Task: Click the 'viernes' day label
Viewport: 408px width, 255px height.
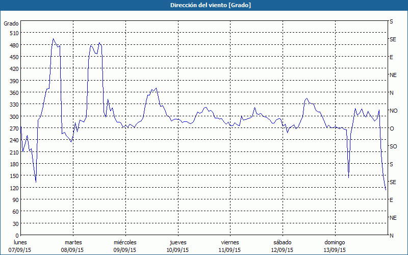Action: pos(230,242)
